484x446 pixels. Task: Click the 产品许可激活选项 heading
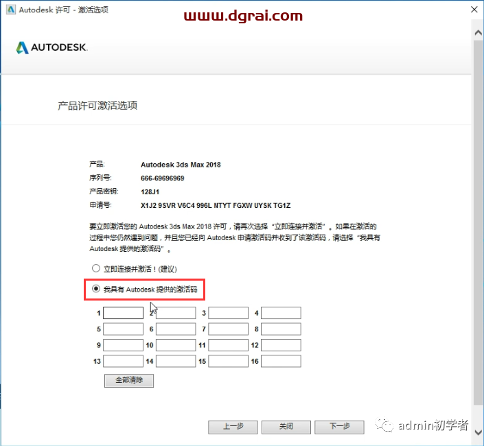(97, 106)
